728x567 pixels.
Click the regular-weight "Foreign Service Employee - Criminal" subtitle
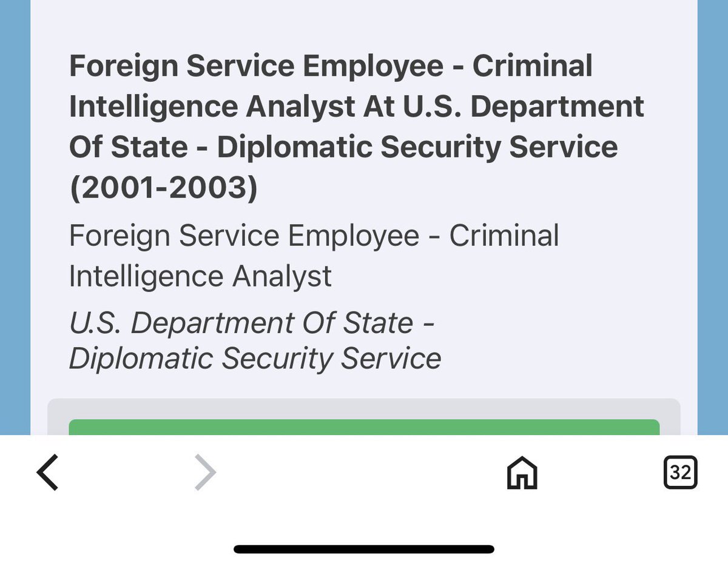[314, 236]
